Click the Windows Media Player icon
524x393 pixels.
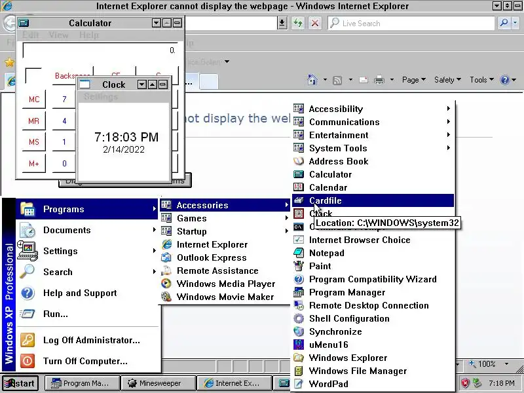pos(166,284)
